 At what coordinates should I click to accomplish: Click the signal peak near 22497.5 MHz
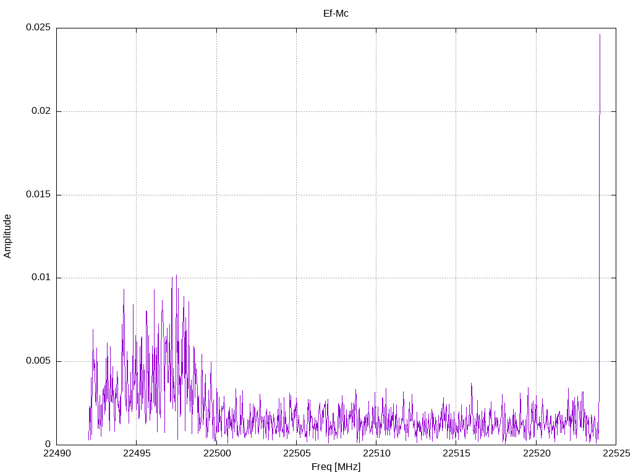[x=176, y=276]
